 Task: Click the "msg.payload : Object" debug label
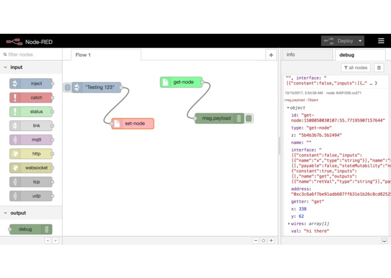tap(301, 100)
